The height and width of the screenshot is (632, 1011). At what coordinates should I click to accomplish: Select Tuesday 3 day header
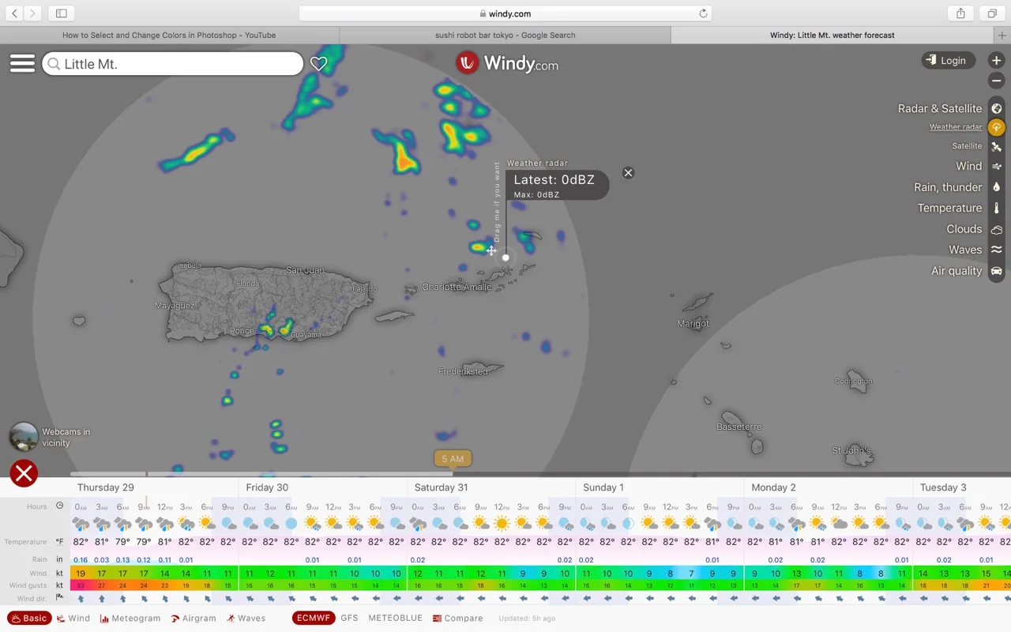pos(943,487)
